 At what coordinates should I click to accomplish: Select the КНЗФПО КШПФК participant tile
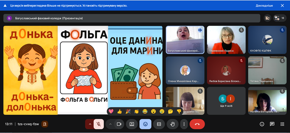coord(267,40)
